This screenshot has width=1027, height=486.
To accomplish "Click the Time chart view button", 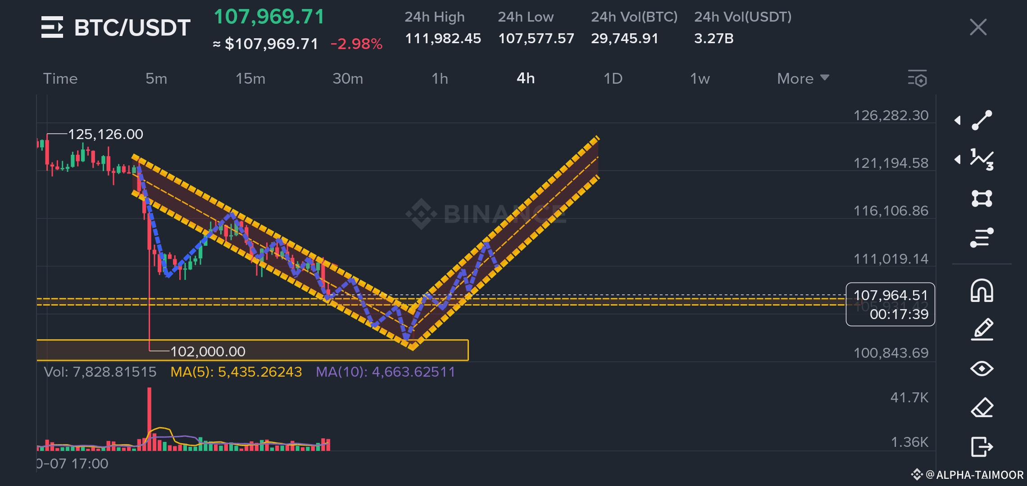I will (60, 78).
